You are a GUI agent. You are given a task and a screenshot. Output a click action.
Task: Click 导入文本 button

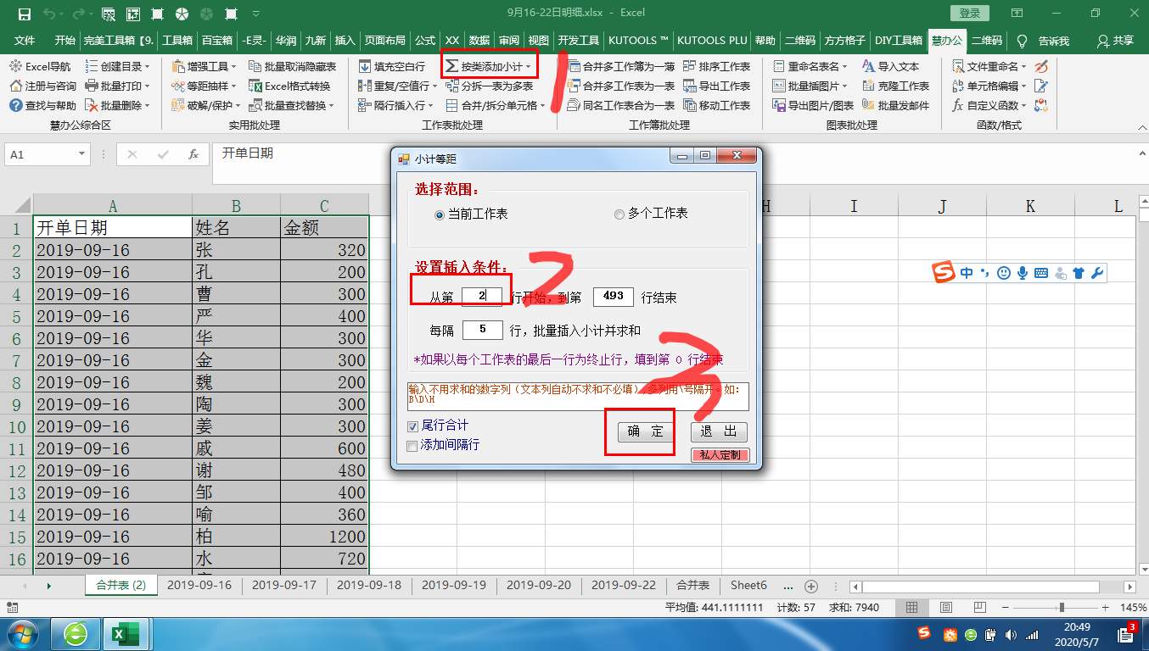point(890,66)
